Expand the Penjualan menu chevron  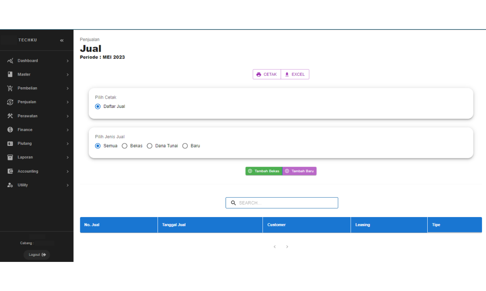(68, 102)
